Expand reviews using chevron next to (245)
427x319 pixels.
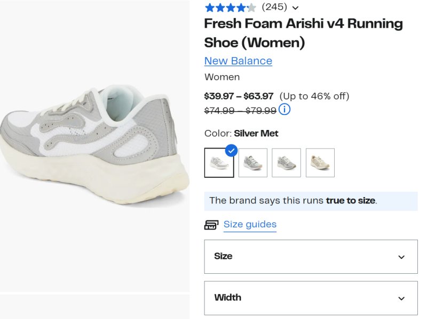pyautogui.click(x=296, y=7)
